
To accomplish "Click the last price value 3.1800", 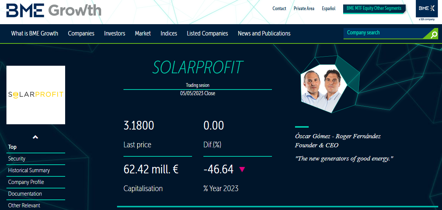I will [139, 125].
